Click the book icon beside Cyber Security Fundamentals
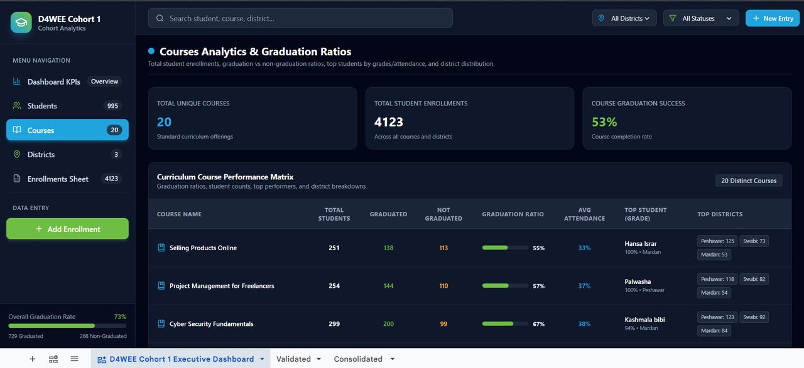 tap(161, 324)
